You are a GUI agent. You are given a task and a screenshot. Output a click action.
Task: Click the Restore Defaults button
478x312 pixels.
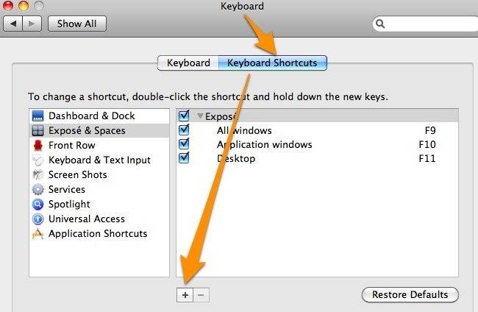[x=410, y=294]
